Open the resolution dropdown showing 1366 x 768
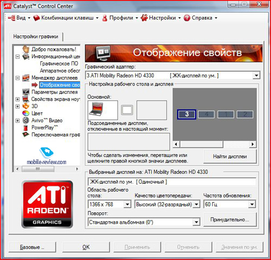Image resolution: width=271 pixels, height=260 pixels. pyautogui.click(x=127, y=204)
